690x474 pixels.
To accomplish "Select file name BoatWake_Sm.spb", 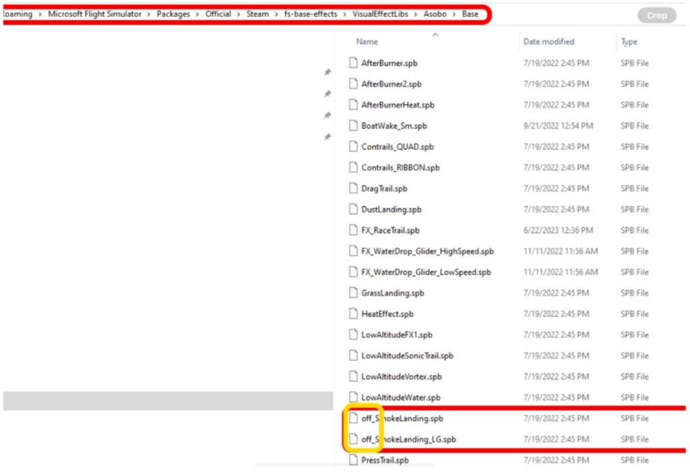I will (394, 126).
